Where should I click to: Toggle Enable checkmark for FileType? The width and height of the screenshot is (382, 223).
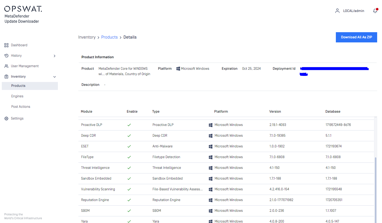coord(129,157)
